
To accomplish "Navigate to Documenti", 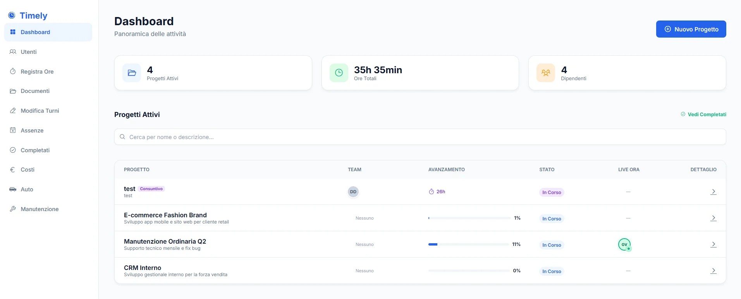I will tap(48, 91).
